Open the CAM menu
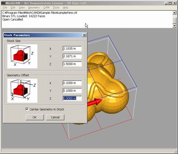 point(46,8)
